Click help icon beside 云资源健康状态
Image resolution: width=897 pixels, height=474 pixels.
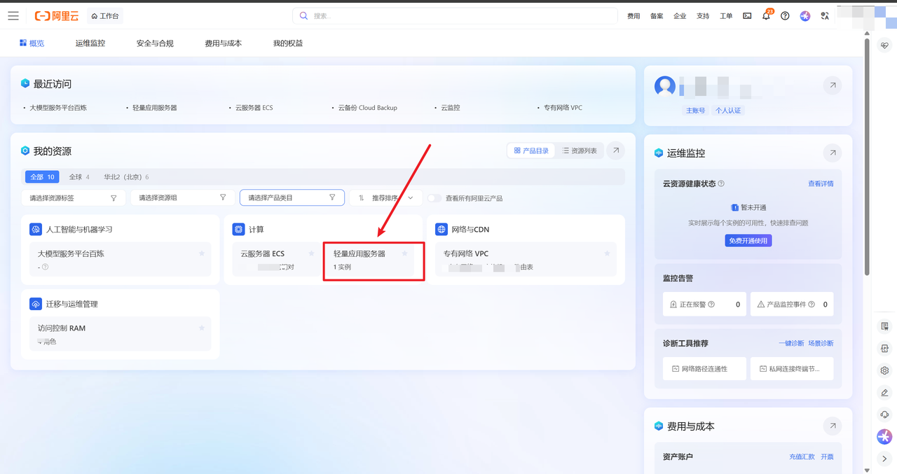(x=721, y=183)
